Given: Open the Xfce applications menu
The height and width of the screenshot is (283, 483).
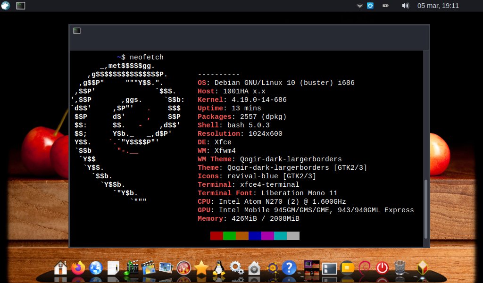Looking at the screenshot, I should tap(6, 6).
